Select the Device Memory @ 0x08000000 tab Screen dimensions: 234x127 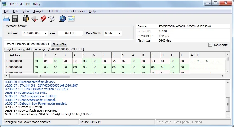pyautogui.click(x=28, y=44)
